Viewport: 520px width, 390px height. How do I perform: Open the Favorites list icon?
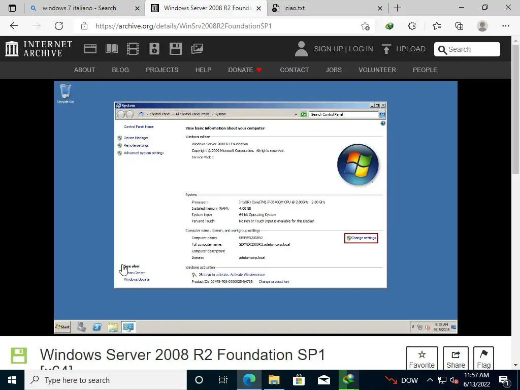pos(436,26)
